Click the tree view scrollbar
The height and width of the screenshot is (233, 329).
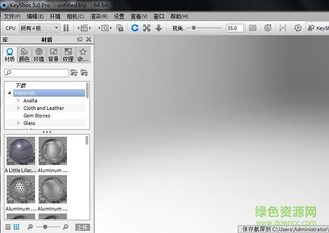point(87,90)
